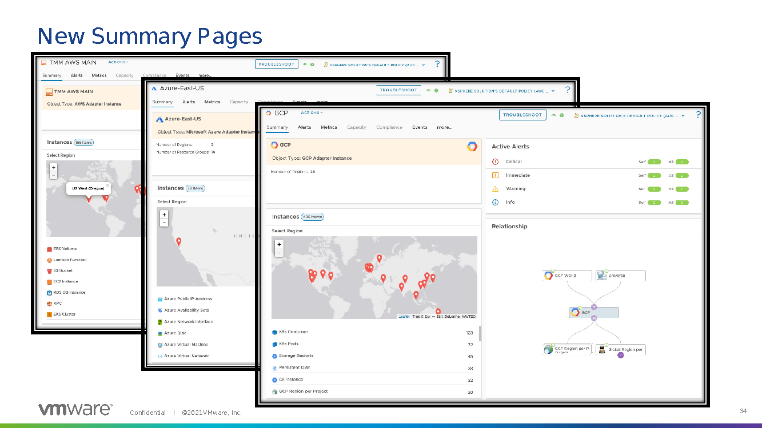This screenshot has width=762, height=428.
Task: Select the Universe node in Relationship diagram
Action: 620,276
